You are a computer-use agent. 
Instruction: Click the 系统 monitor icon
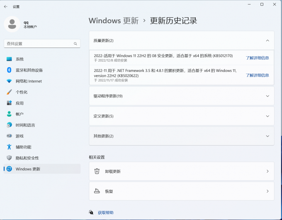(9, 59)
